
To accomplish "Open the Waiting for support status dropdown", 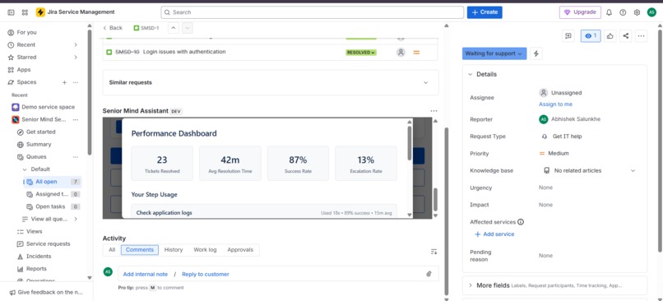I will (494, 53).
